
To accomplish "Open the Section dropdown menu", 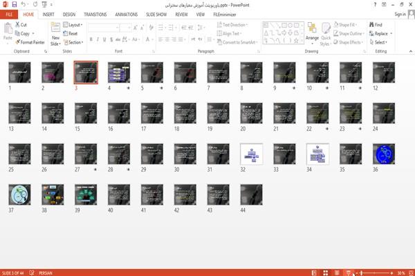I will (x=73, y=42).
